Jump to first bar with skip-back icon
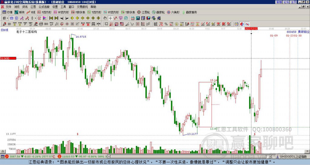 51,18
